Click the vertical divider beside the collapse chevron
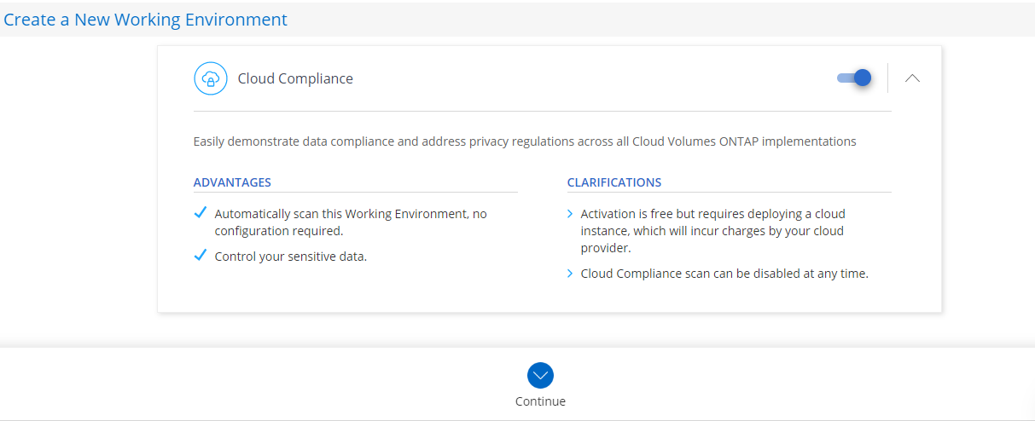This screenshot has width=1035, height=421. click(x=887, y=78)
